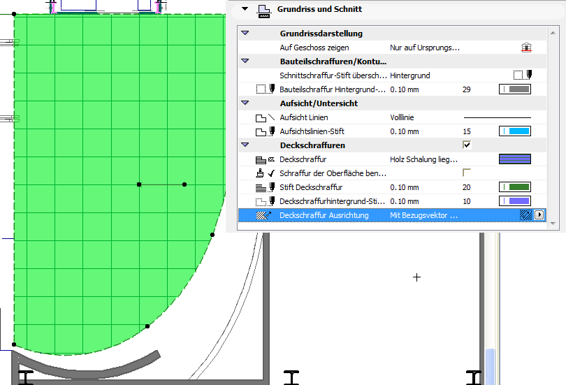Viewport: 566px width, 385px height.
Task: Enable the Schraffur der Oberfläche checkbox
Action: tap(467, 173)
